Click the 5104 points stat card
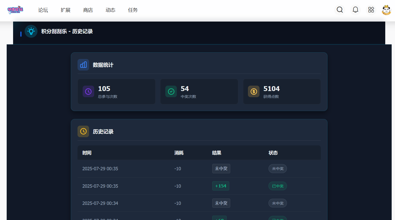The image size is (395, 220). click(282, 92)
